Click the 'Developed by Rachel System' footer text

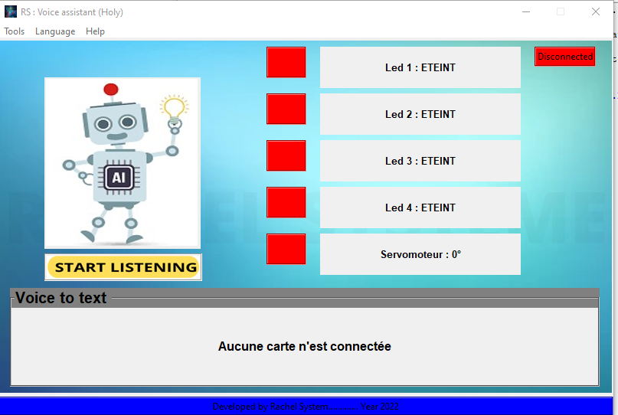pos(306,407)
